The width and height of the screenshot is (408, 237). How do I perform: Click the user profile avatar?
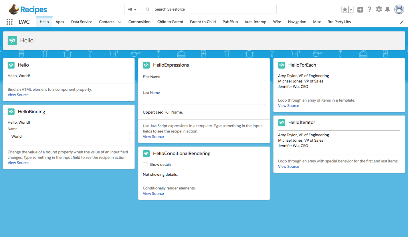(x=399, y=9)
